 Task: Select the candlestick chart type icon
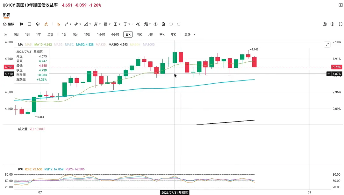pos(21,24)
